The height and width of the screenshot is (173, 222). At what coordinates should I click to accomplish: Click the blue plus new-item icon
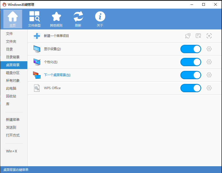tap(37, 36)
